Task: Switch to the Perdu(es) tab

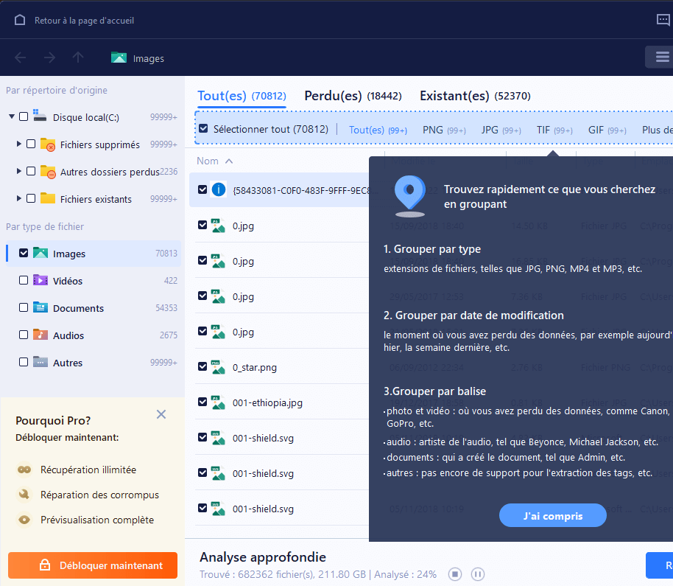Action: click(x=333, y=96)
